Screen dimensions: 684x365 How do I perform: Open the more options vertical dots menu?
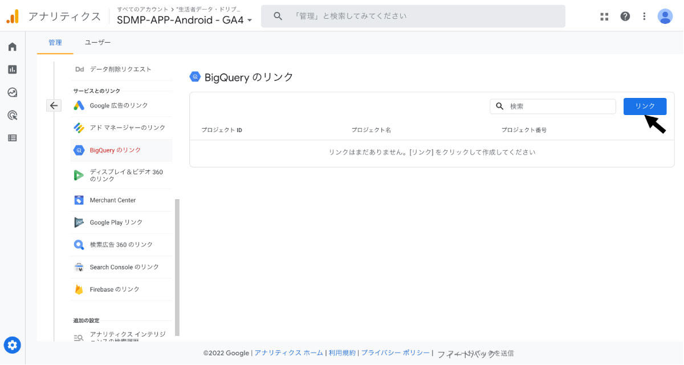point(645,17)
